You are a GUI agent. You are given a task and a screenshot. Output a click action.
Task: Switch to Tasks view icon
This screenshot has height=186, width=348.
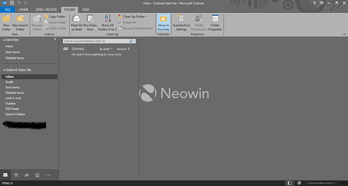(37, 175)
